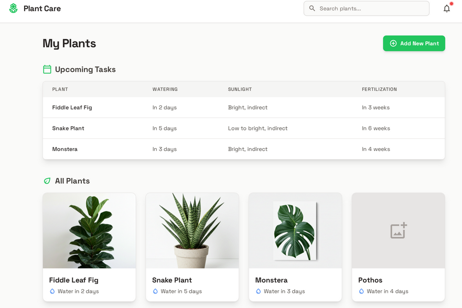Click the FERTILIZATION column header

pyautogui.click(x=379, y=89)
